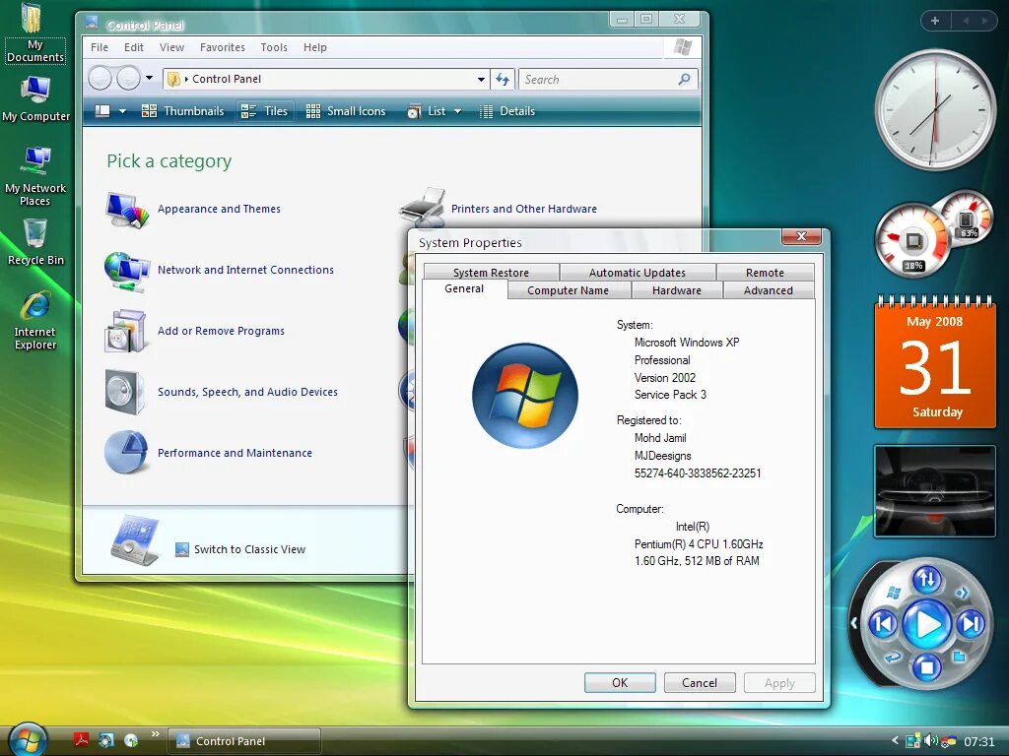Click the refresh arrows beside the address bar
The height and width of the screenshot is (756, 1009).
tap(502, 79)
